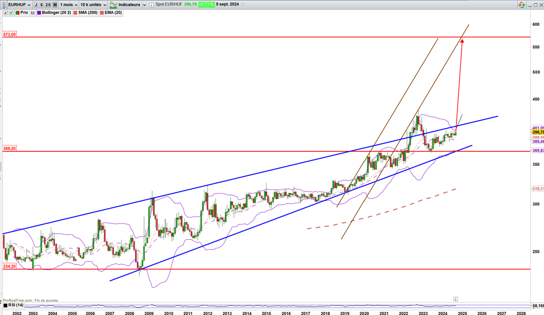Click the 396,78 yellow price tag
The width and height of the screenshot is (544, 315).
tap(538, 132)
